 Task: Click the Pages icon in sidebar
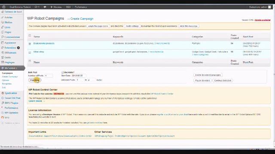[x=2, y=32]
